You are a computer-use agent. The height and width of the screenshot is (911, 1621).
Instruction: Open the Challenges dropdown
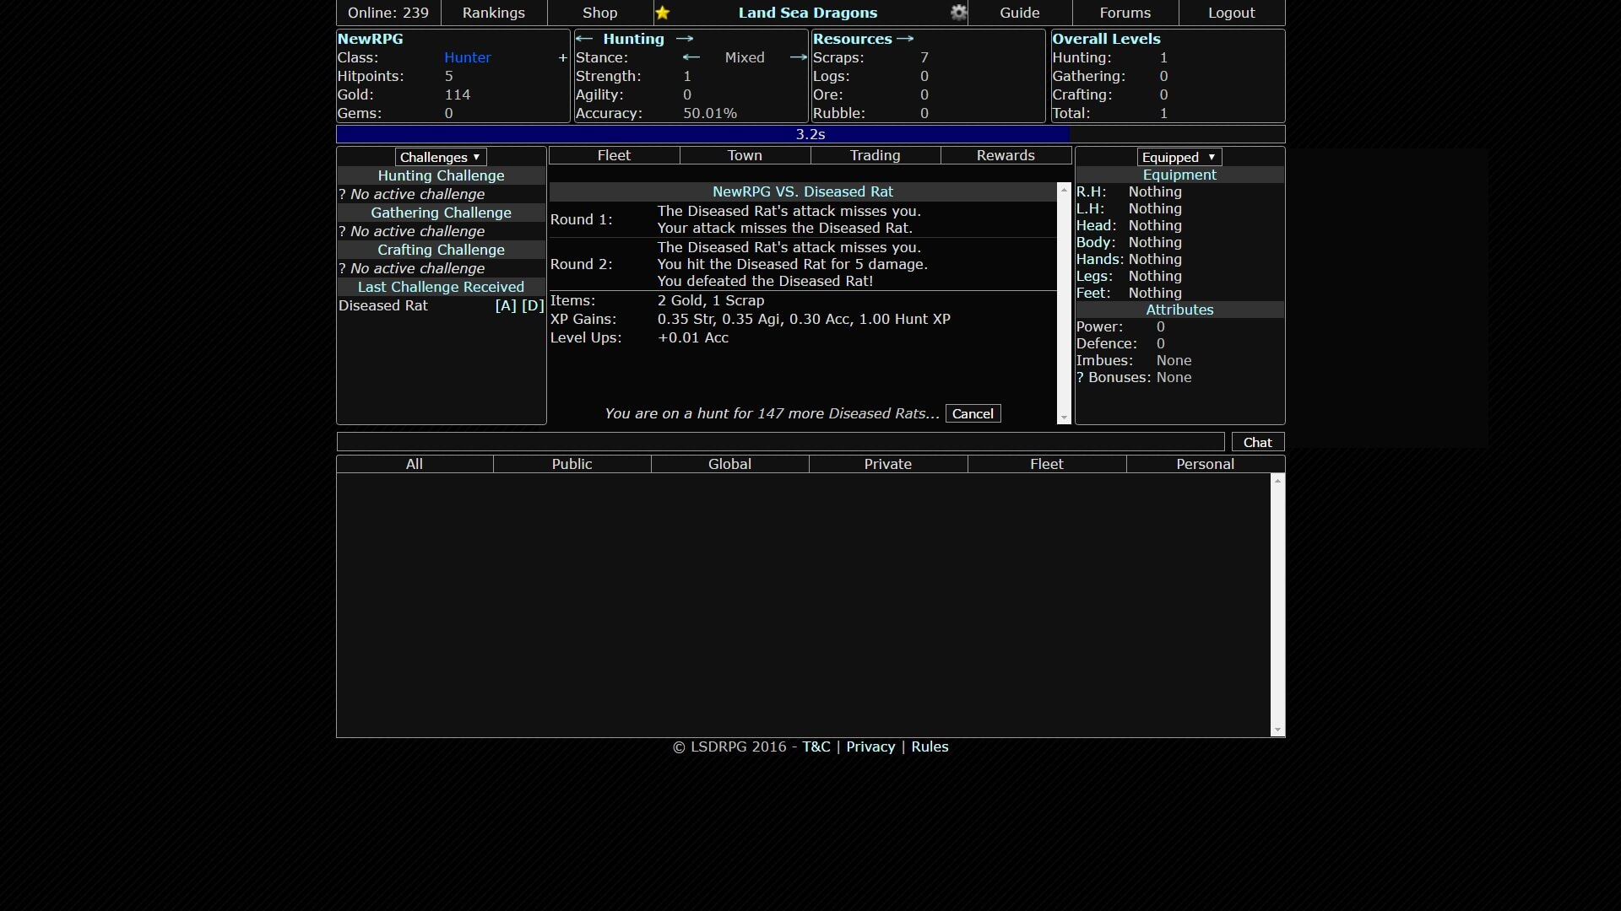[x=441, y=157]
